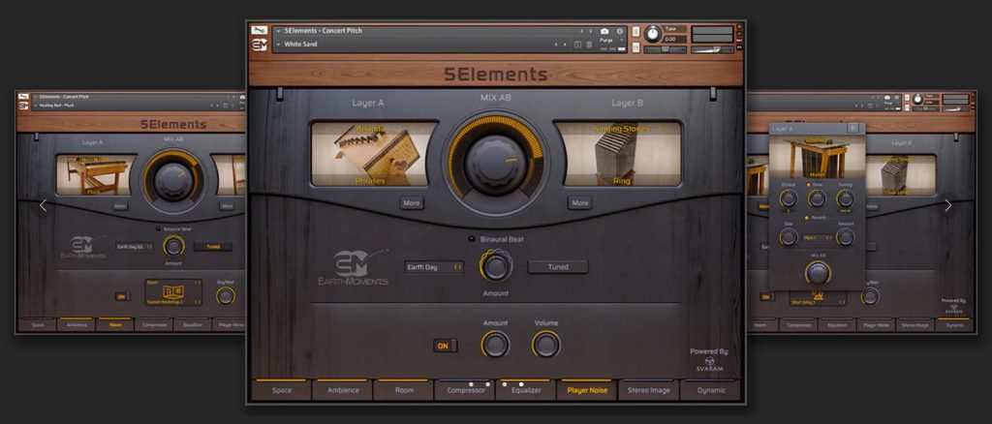Click the More button under Layer B
The height and width of the screenshot is (424, 992).
(580, 203)
